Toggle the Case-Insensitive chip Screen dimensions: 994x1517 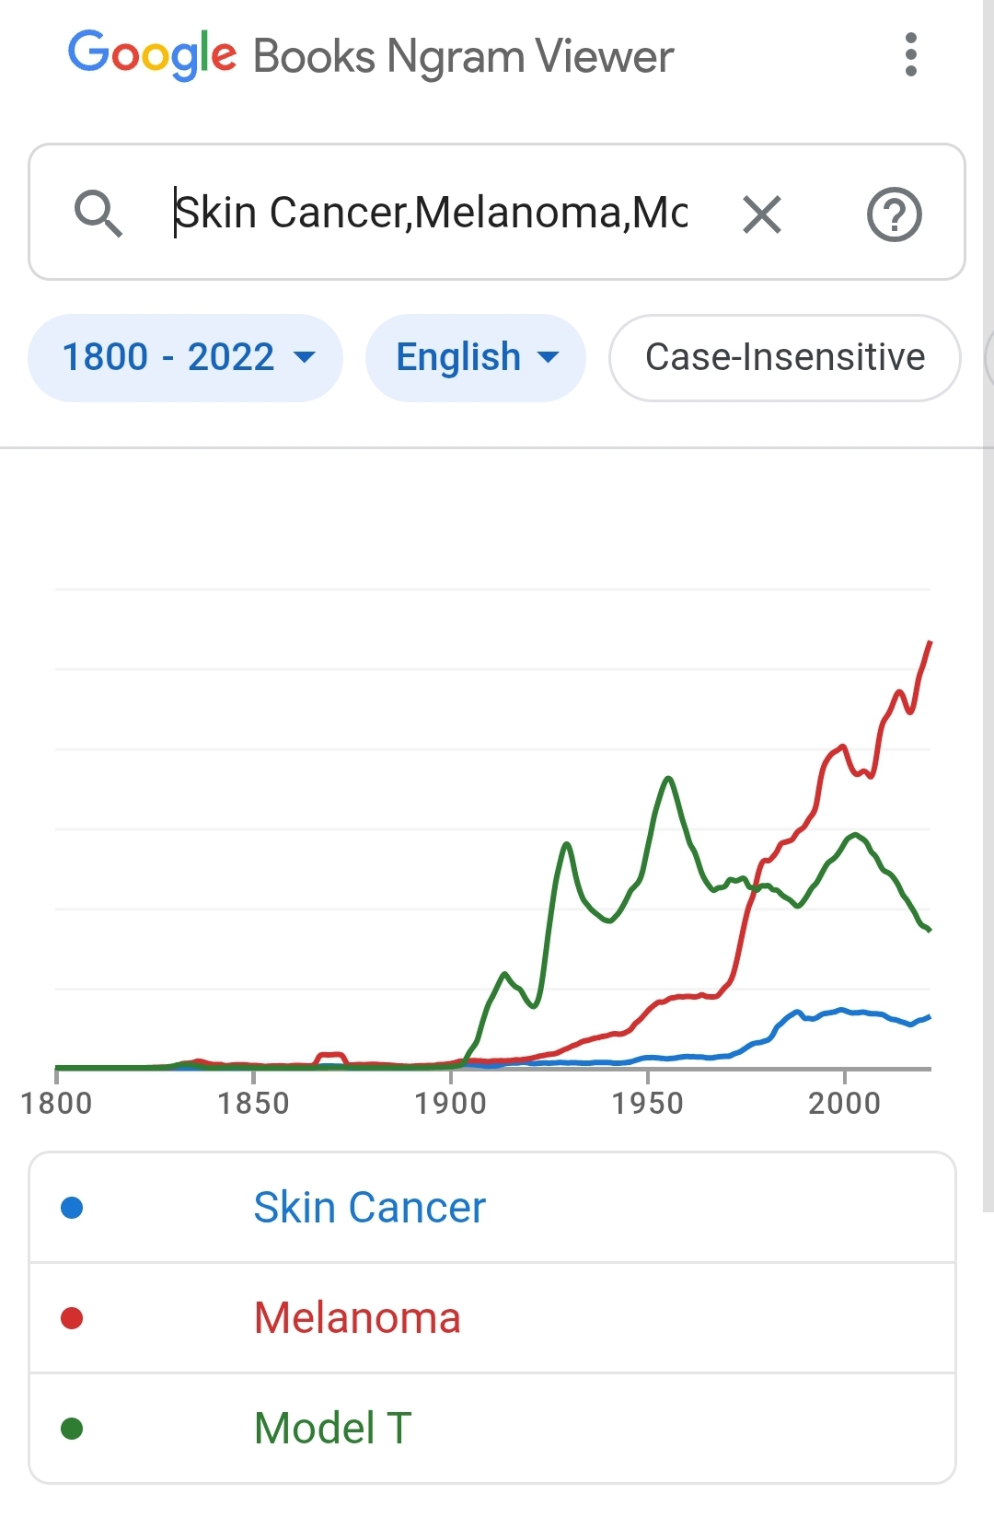785,357
